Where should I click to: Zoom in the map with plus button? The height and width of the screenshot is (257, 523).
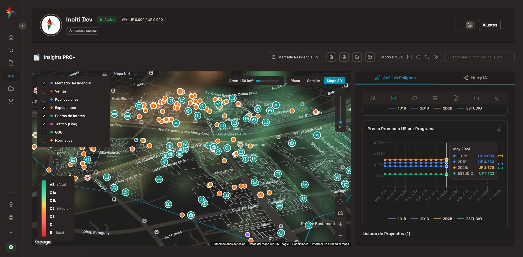340,224
